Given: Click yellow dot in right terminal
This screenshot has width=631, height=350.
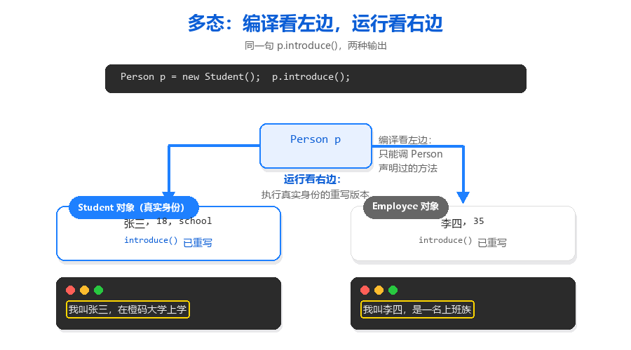Looking at the screenshot, I should point(379,290).
